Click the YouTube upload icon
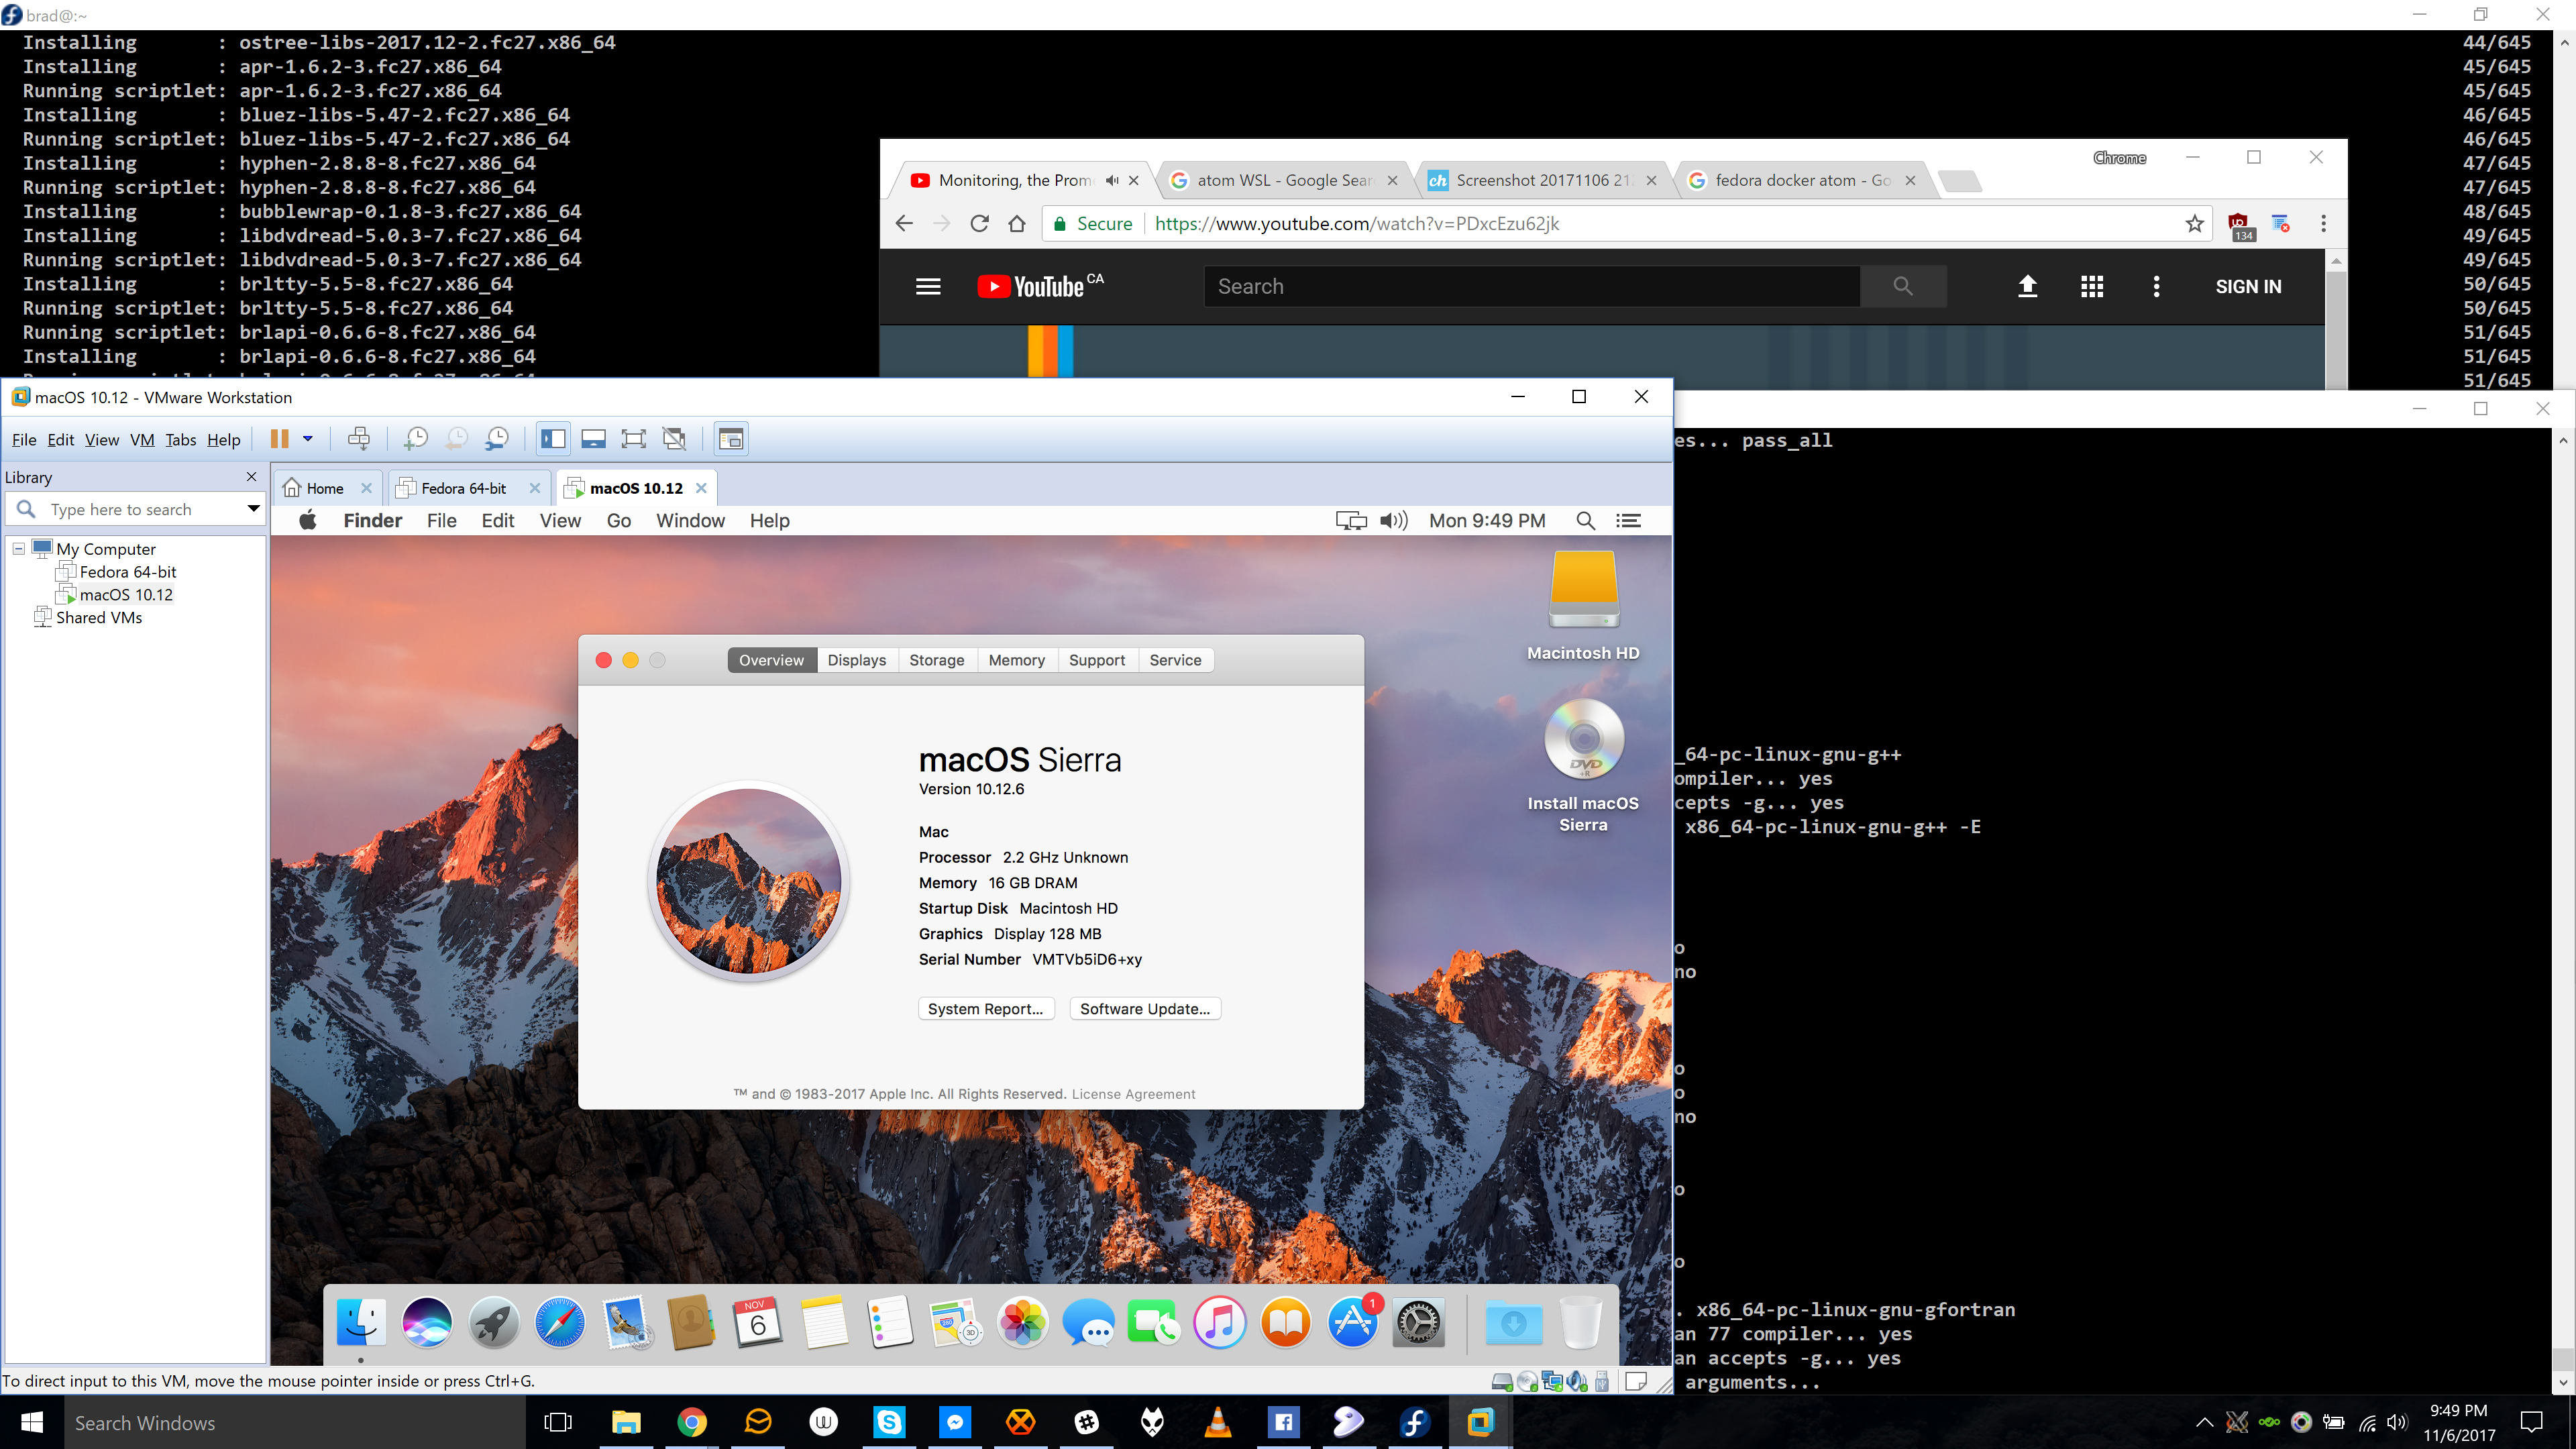 tap(2027, 287)
